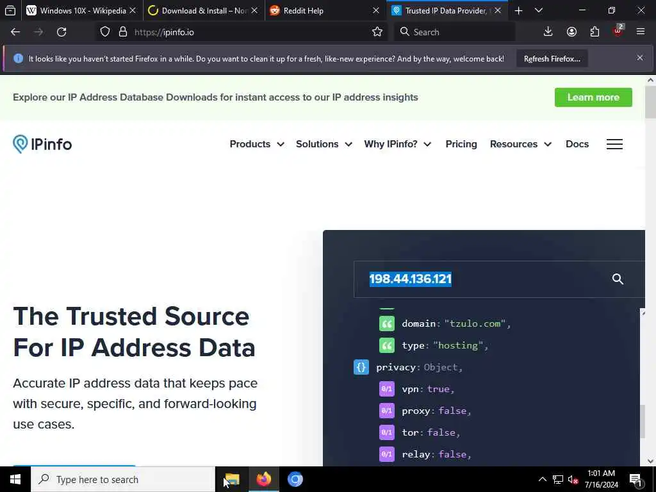The height and width of the screenshot is (492, 656).
Task: Click the IP lookup search magnifier
Action: (618, 279)
